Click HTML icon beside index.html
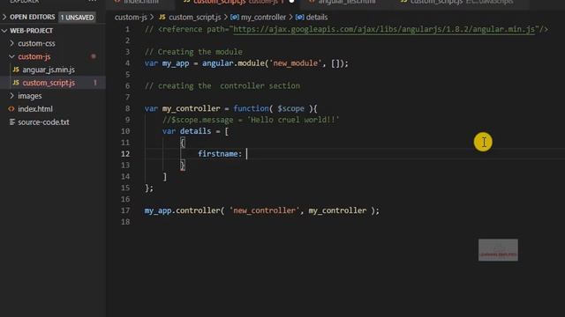This screenshot has width=565, height=317. (x=11, y=108)
